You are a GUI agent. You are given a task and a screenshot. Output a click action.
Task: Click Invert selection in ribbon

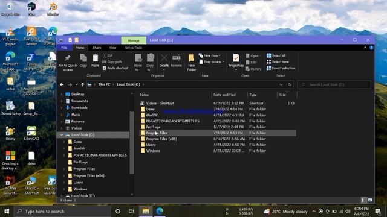click(281, 68)
